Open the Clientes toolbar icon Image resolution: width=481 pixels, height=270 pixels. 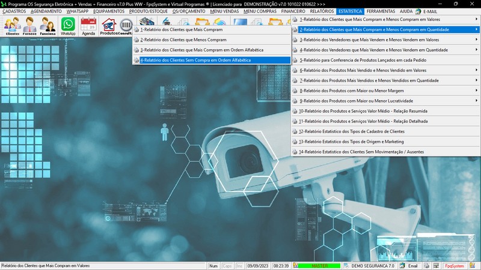click(12, 26)
